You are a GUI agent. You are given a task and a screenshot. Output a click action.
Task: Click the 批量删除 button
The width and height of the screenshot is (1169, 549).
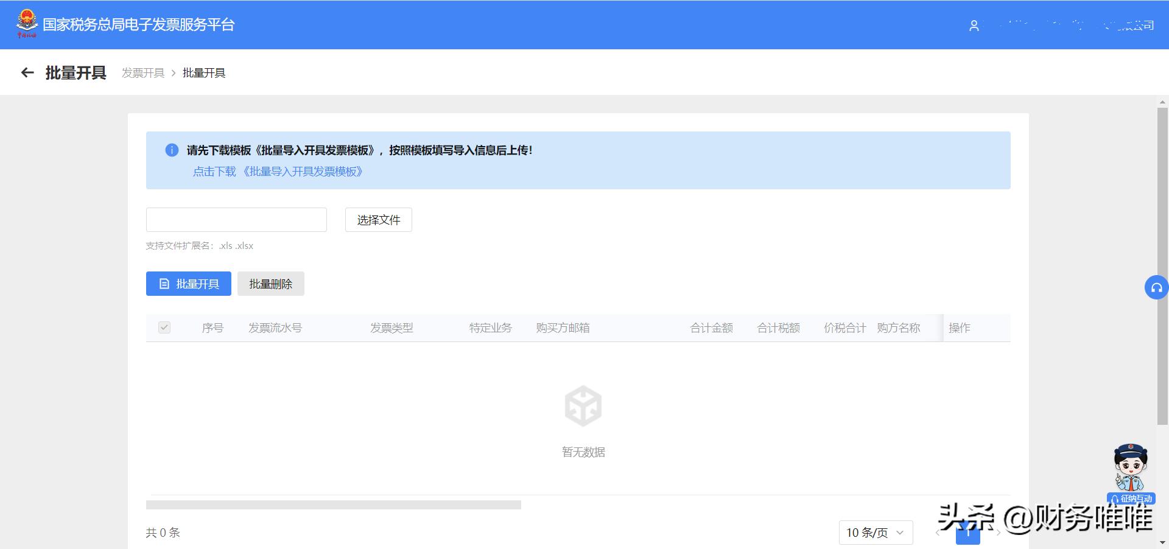tap(271, 284)
